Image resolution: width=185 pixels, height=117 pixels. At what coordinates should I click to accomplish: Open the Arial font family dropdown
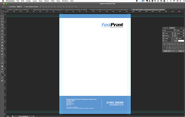(x=169, y=30)
